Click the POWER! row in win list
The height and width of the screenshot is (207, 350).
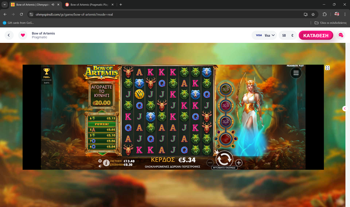[102, 124]
